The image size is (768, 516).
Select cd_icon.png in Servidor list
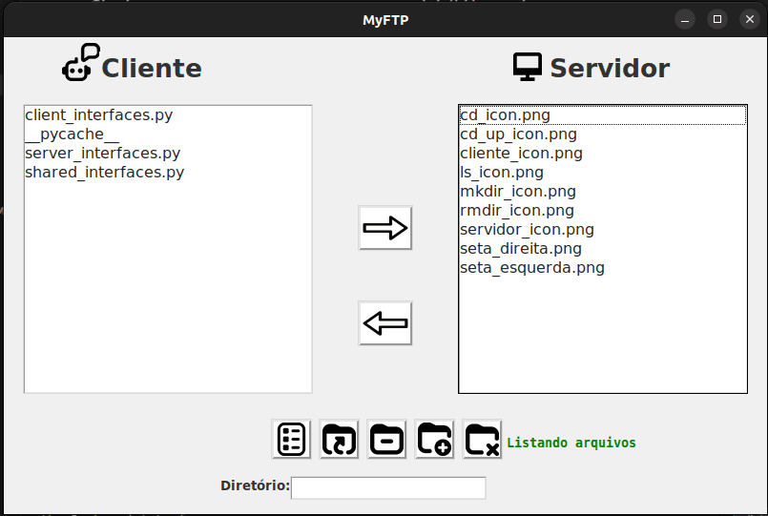click(x=603, y=115)
